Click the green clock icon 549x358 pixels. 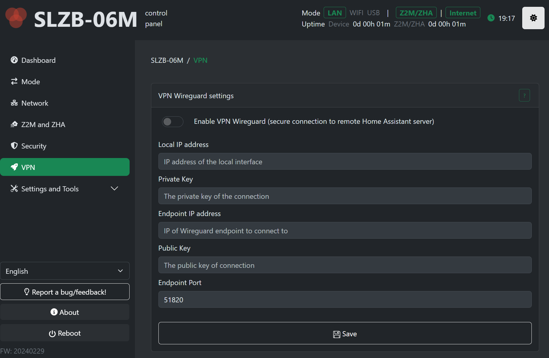coord(491,18)
